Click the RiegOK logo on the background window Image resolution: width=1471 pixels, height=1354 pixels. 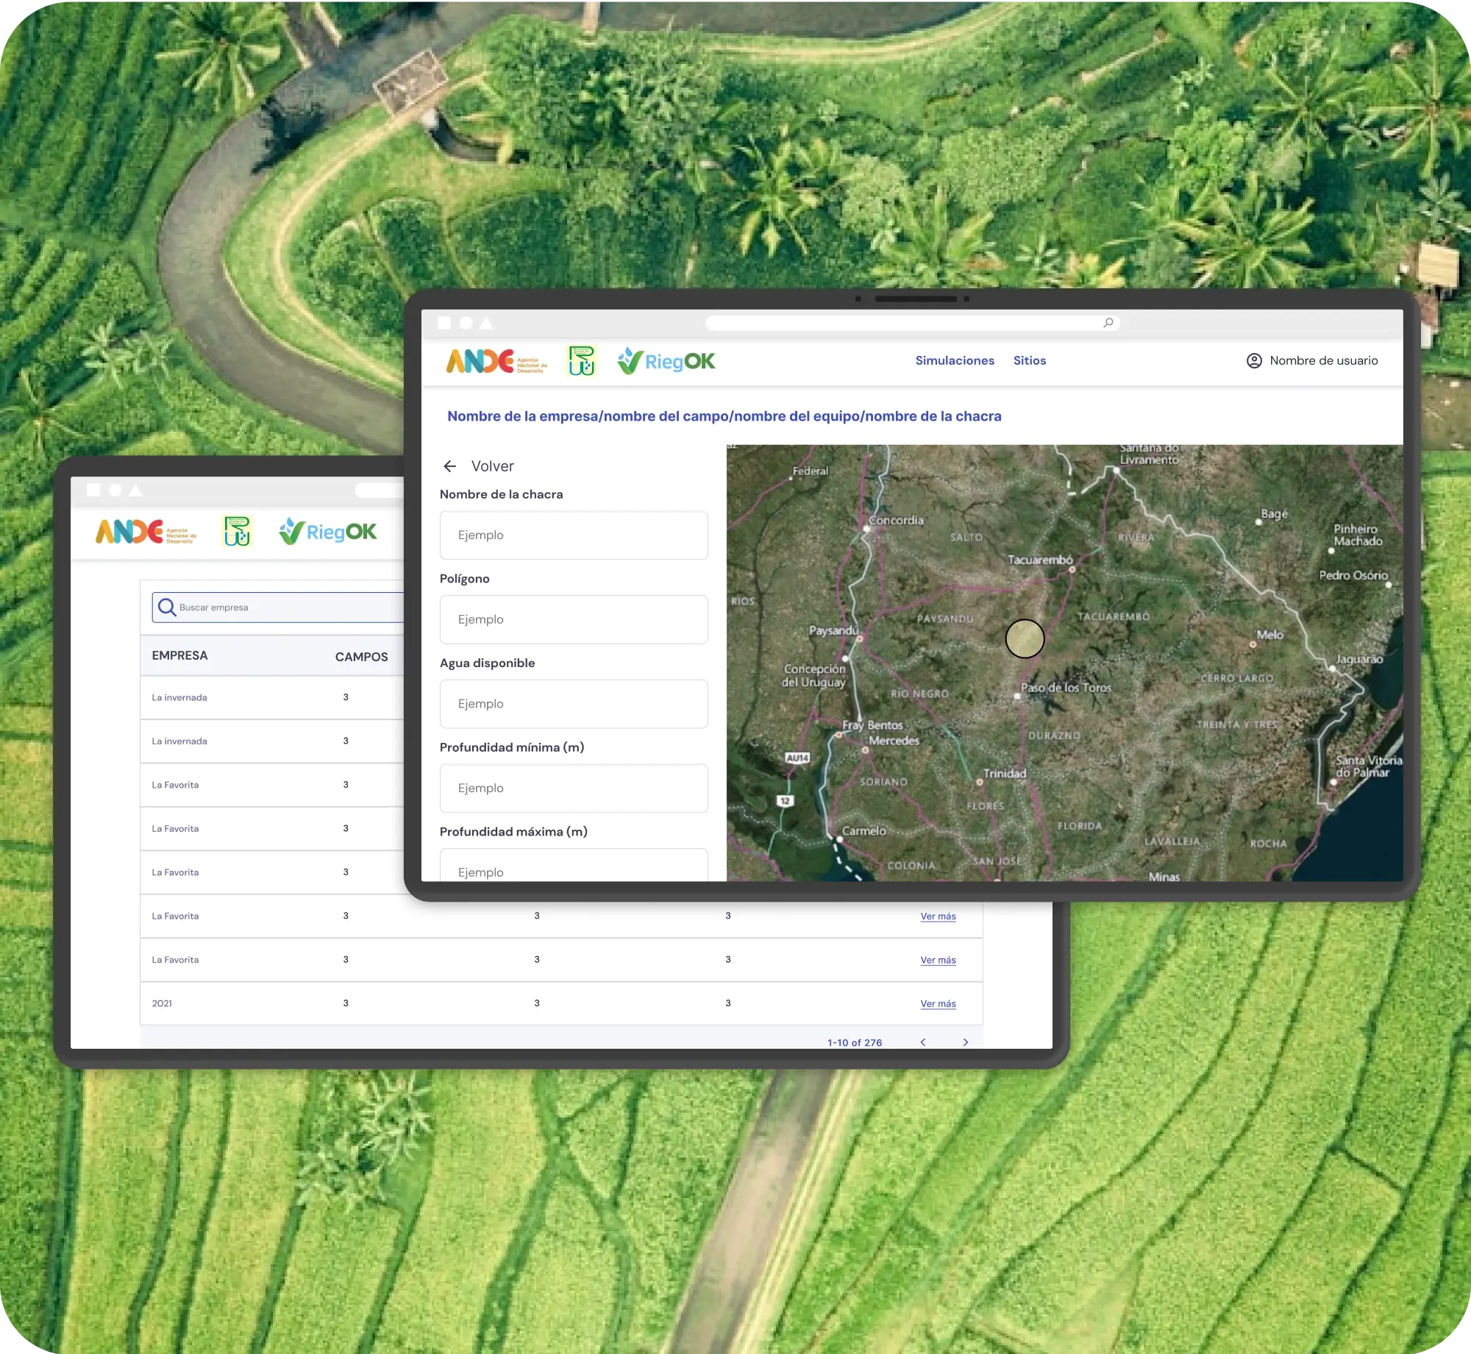click(328, 531)
